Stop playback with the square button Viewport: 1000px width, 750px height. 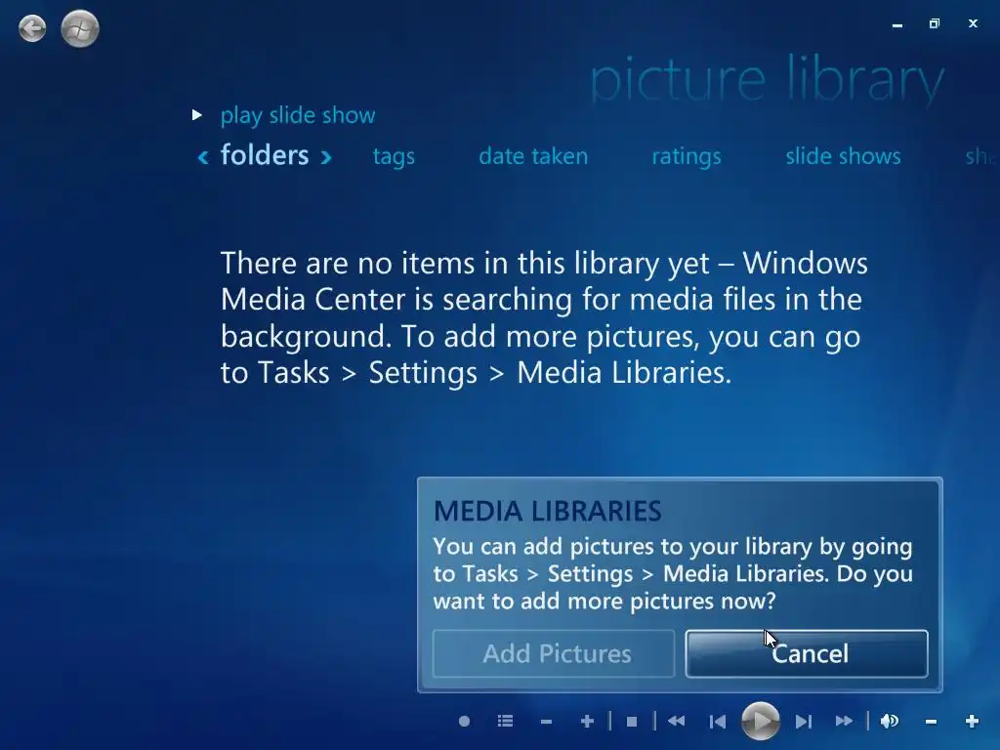click(x=632, y=722)
